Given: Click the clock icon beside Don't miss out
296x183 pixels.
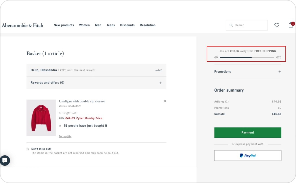Looking at the screenshot, I should 28,149.
